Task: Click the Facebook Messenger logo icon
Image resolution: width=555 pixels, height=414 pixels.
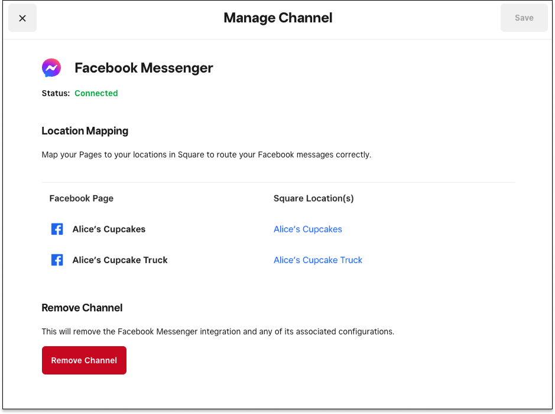Action: pyautogui.click(x=51, y=68)
